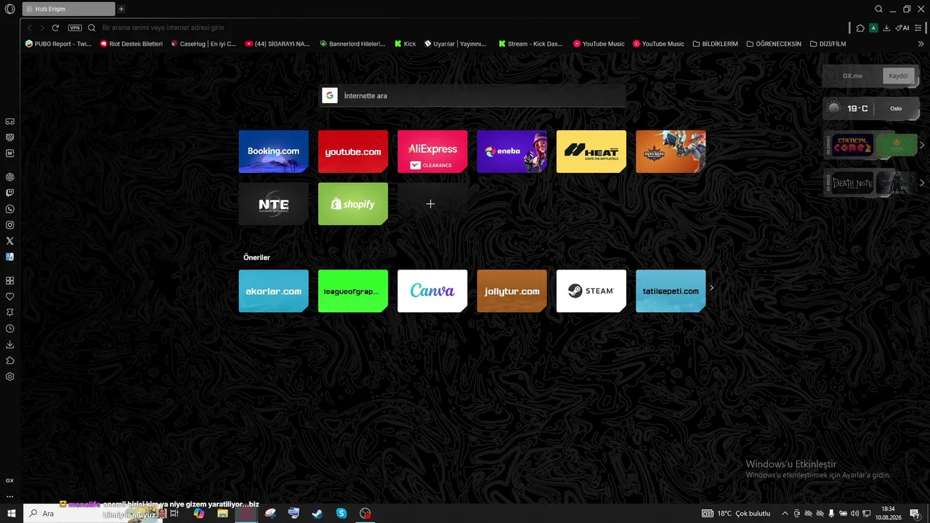Screen dimensions: 930x523
Task: Open the shopify speed dial tile
Action: (353, 204)
